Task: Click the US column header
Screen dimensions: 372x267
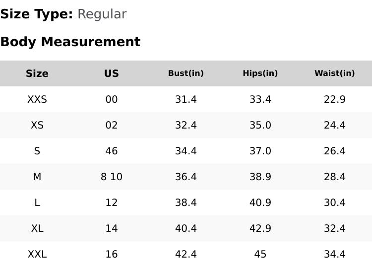Action: [112, 73]
